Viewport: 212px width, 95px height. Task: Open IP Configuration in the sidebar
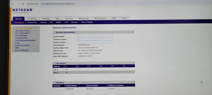tap(23, 33)
